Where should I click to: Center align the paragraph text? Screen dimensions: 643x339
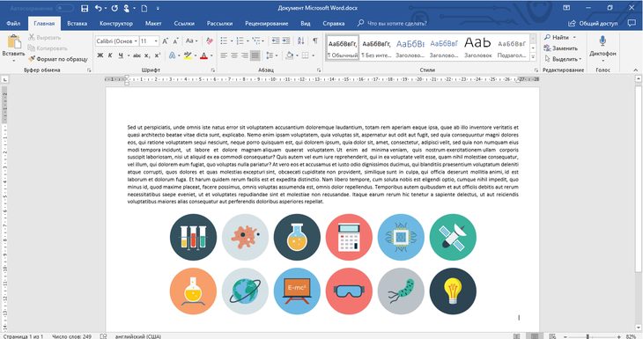(234, 55)
